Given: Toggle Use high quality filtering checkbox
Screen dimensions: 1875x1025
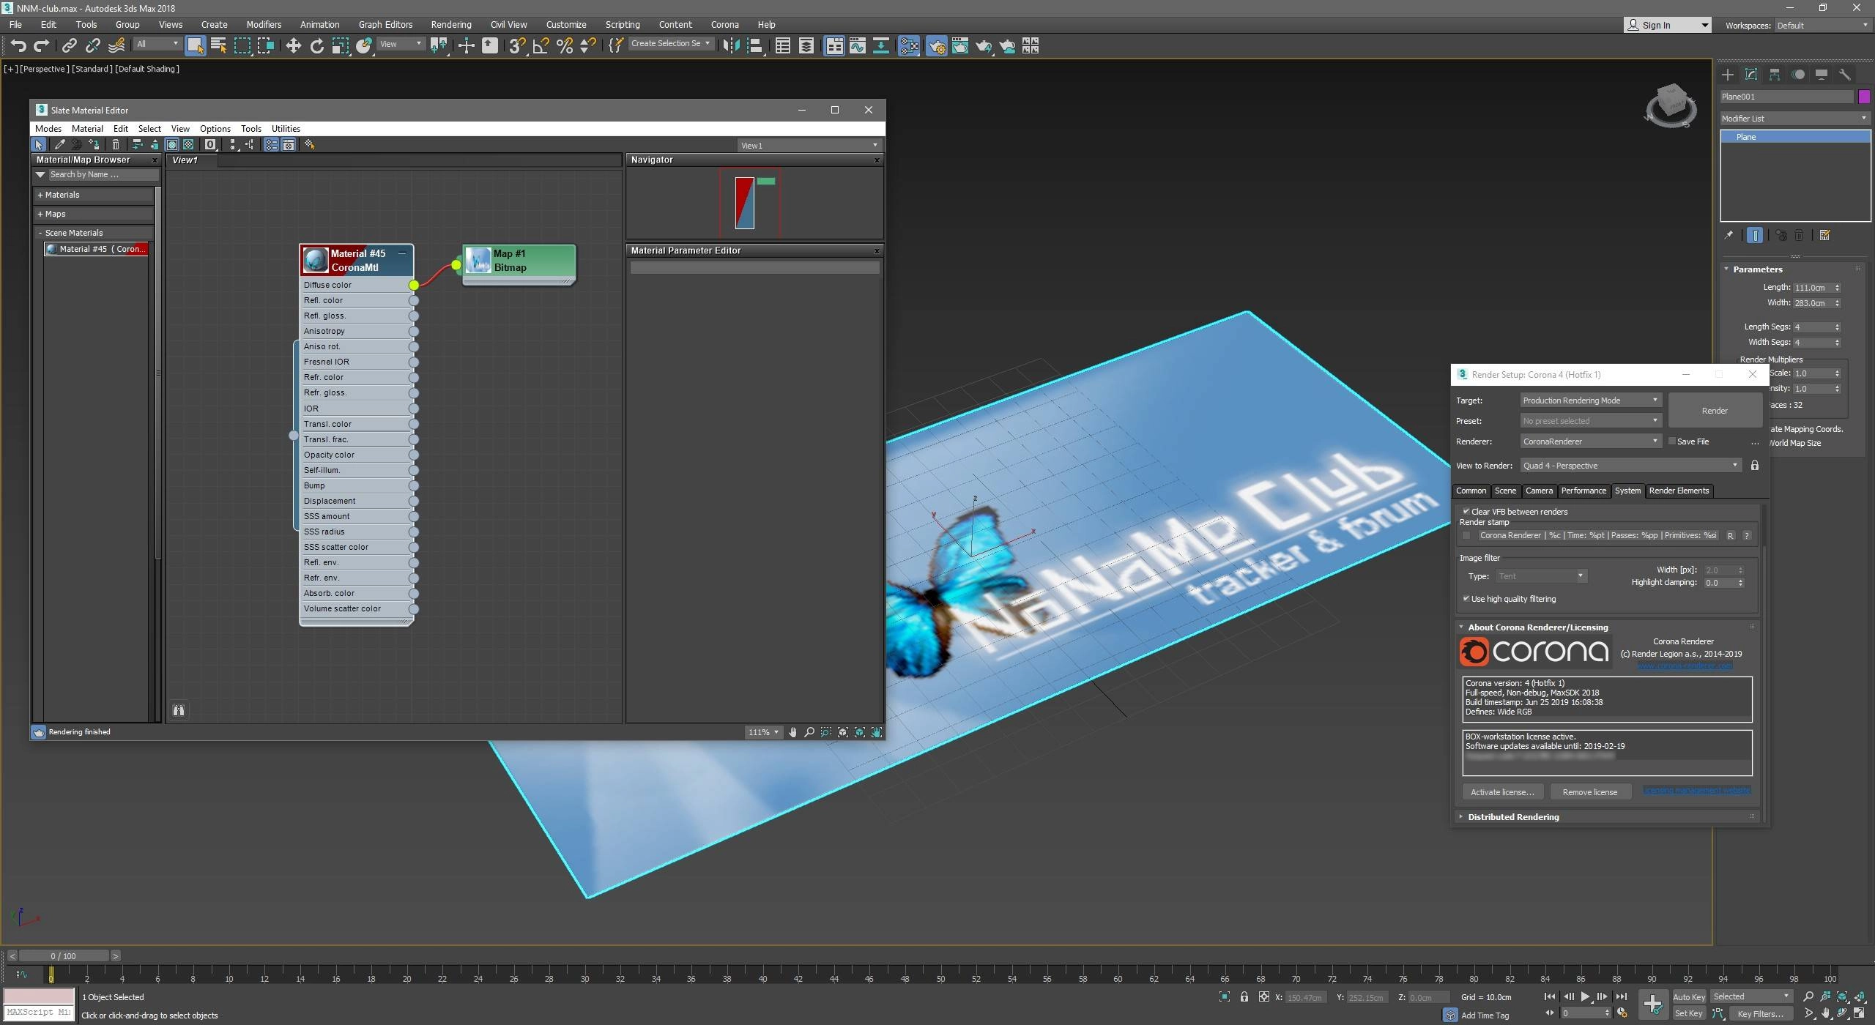Looking at the screenshot, I should (1466, 599).
